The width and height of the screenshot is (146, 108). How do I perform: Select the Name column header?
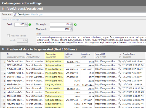(35, 56)
